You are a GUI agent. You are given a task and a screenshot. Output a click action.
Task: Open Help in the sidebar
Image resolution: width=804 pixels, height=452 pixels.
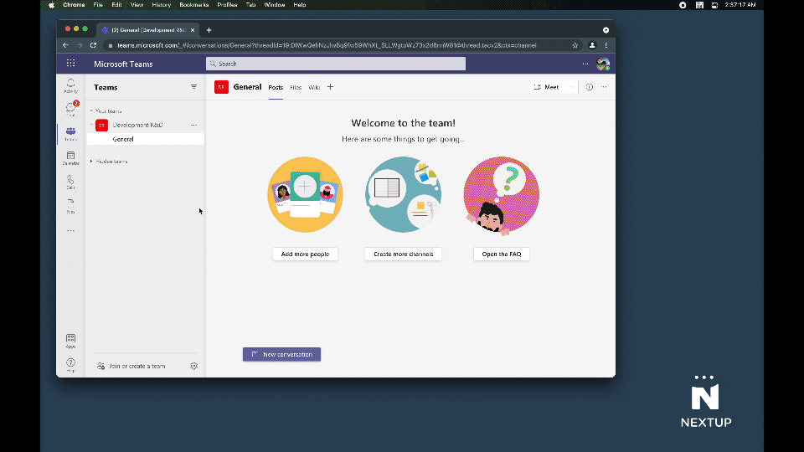coord(70,365)
